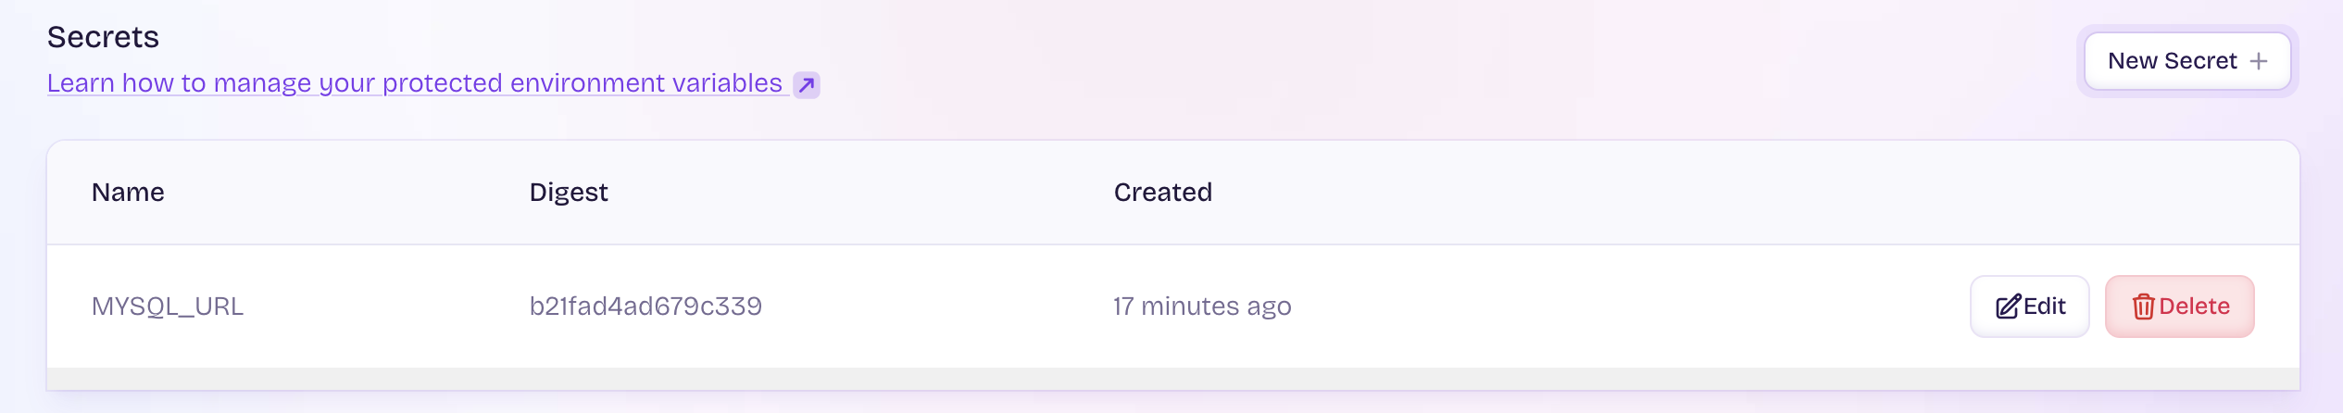Click the Digest column header
Viewport: 2343px width, 413px height.
click(569, 192)
